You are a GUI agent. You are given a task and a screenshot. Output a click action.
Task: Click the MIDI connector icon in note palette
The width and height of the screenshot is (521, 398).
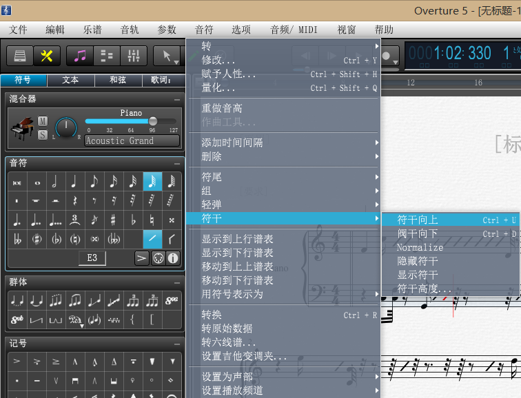[x=159, y=258]
